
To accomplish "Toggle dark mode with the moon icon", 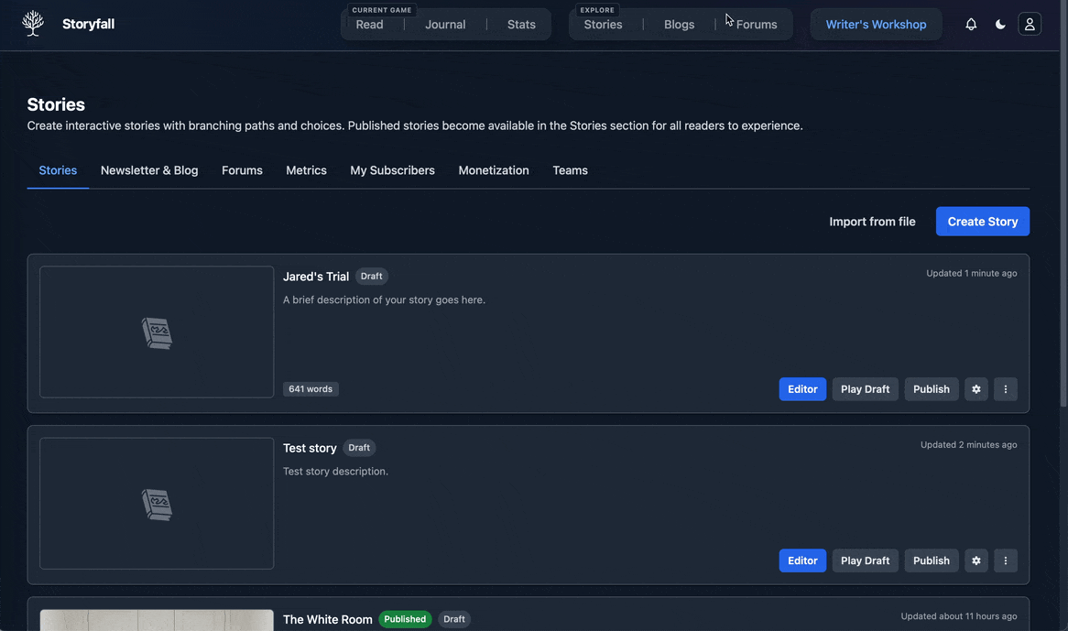I will tap(1000, 25).
